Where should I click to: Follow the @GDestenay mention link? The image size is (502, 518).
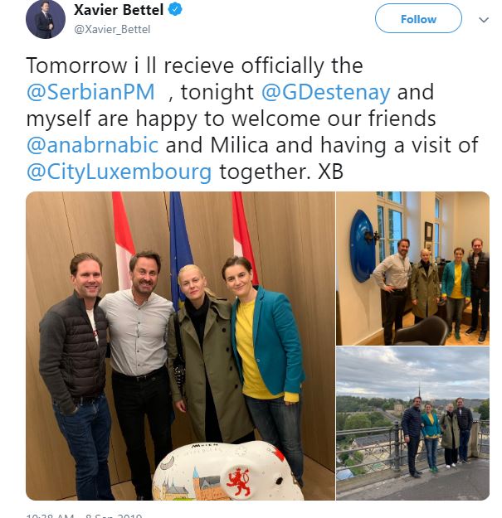tap(326, 92)
